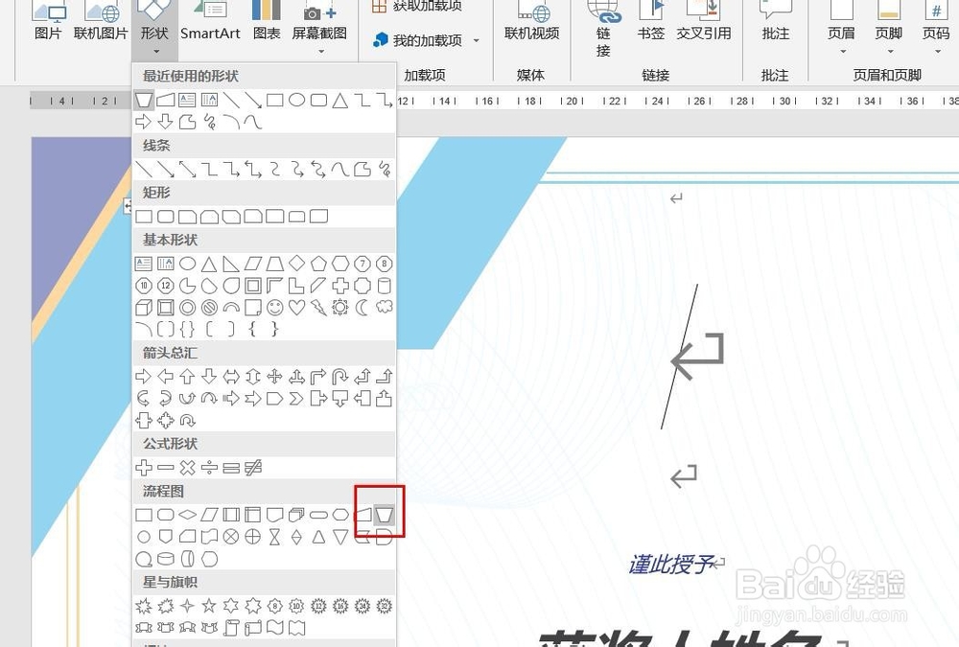Pick the scribble tool in the lines section
The height and width of the screenshot is (647, 959).
point(385,169)
